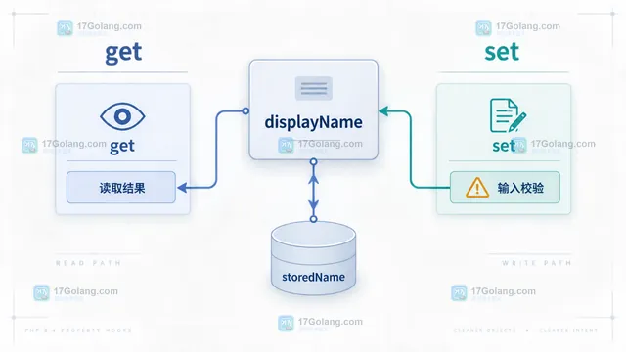Click the PHP 8.4 PROPERTY HOOKS footer text
Image resolution: width=626 pixels, height=352 pixels.
point(78,330)
